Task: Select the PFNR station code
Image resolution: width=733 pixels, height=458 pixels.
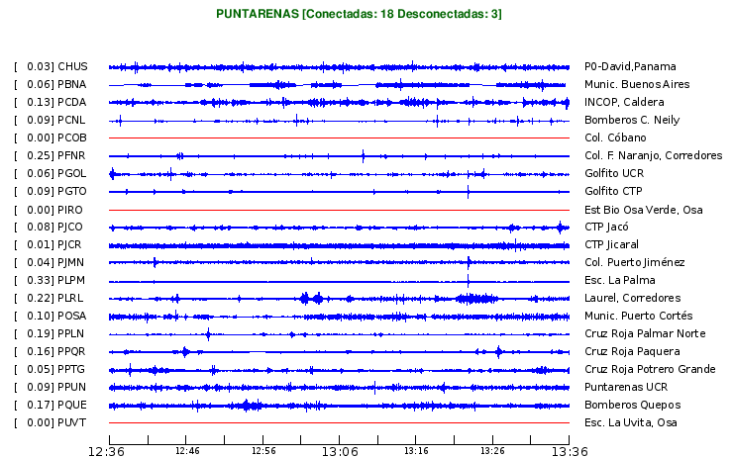Action: [x=71, y=155]
